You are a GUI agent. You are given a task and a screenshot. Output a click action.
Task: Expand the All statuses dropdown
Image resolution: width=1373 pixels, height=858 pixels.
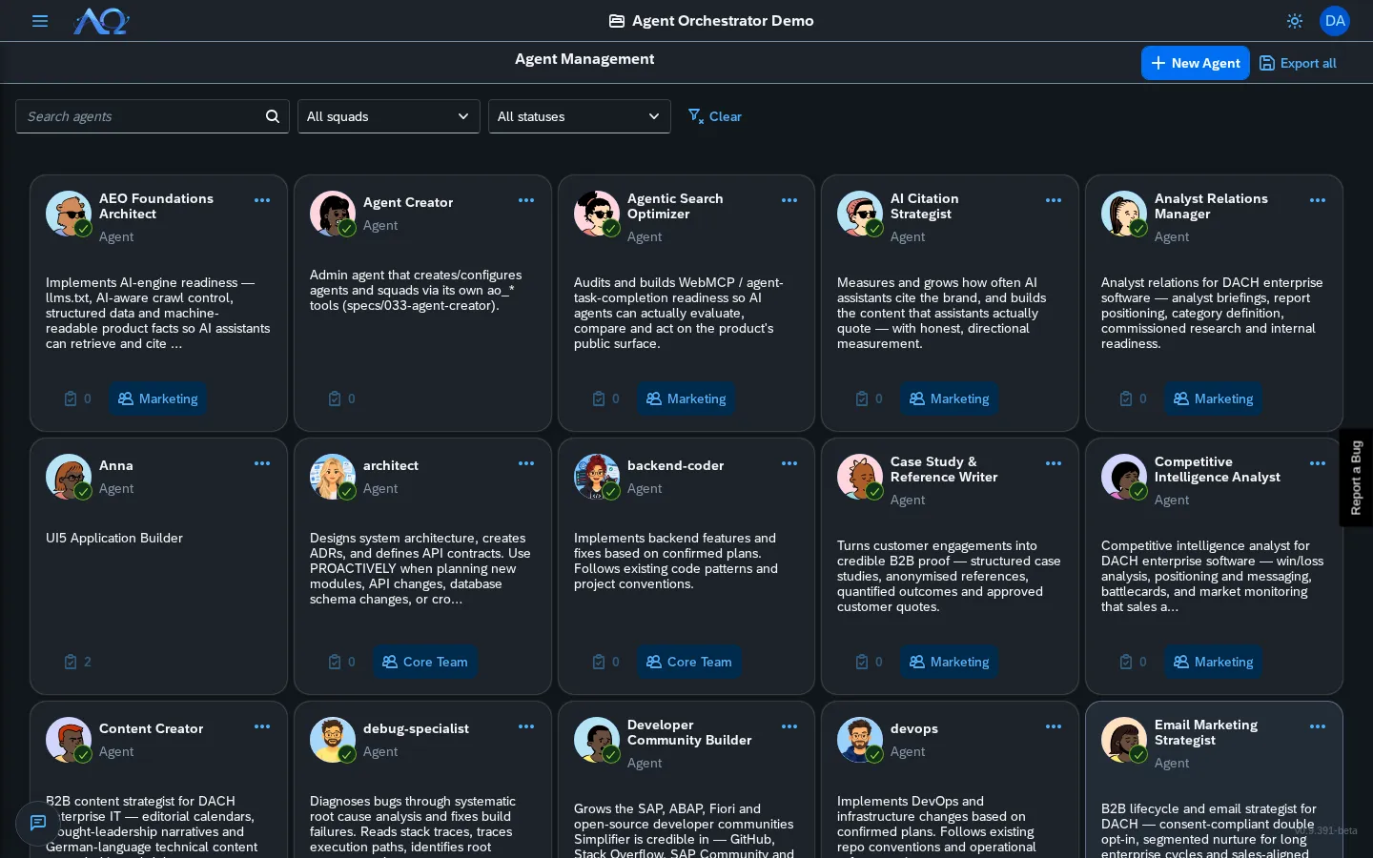580,116
